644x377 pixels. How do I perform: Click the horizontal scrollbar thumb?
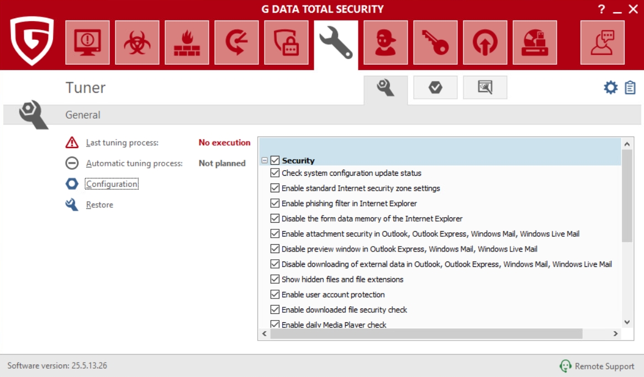[426, 333]
